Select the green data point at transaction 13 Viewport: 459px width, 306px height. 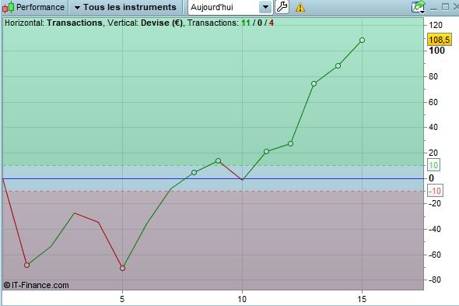coord(314,84)
